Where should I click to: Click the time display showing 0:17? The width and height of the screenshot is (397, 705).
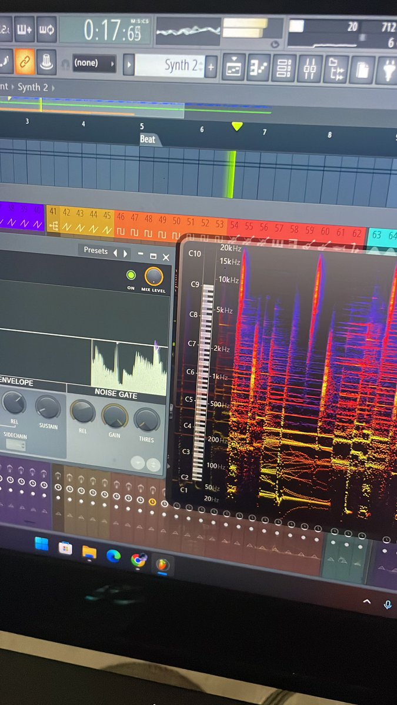pyautogui.click(x=105, y=31)
